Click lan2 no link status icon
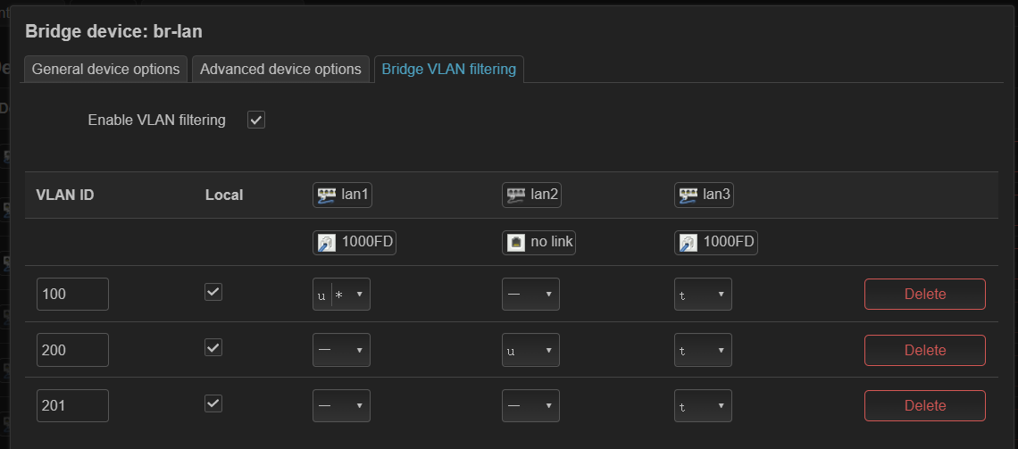 516,243
